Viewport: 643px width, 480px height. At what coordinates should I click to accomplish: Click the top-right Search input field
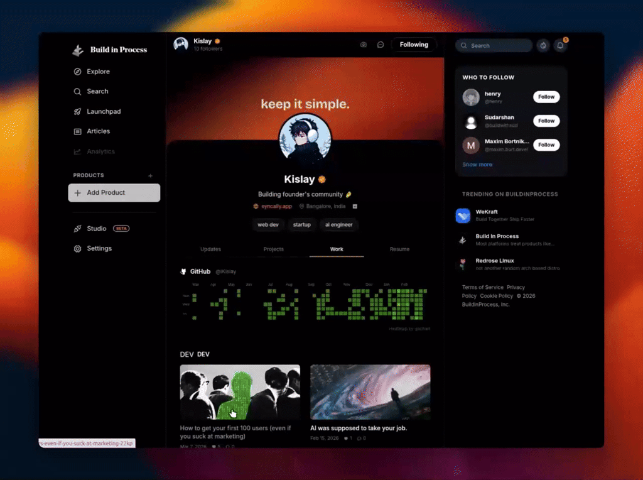pos(494,45)
